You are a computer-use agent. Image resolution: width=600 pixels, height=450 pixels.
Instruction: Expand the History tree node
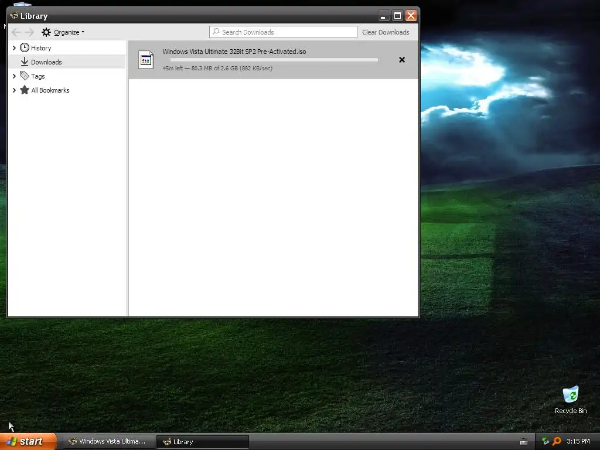coord(14,48)
